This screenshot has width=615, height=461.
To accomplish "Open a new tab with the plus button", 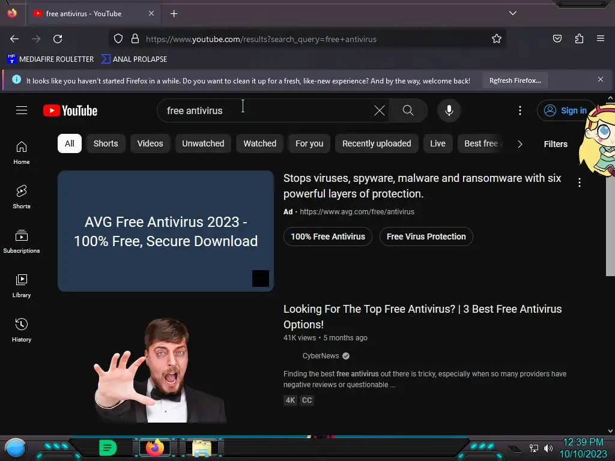I will 174,14.
